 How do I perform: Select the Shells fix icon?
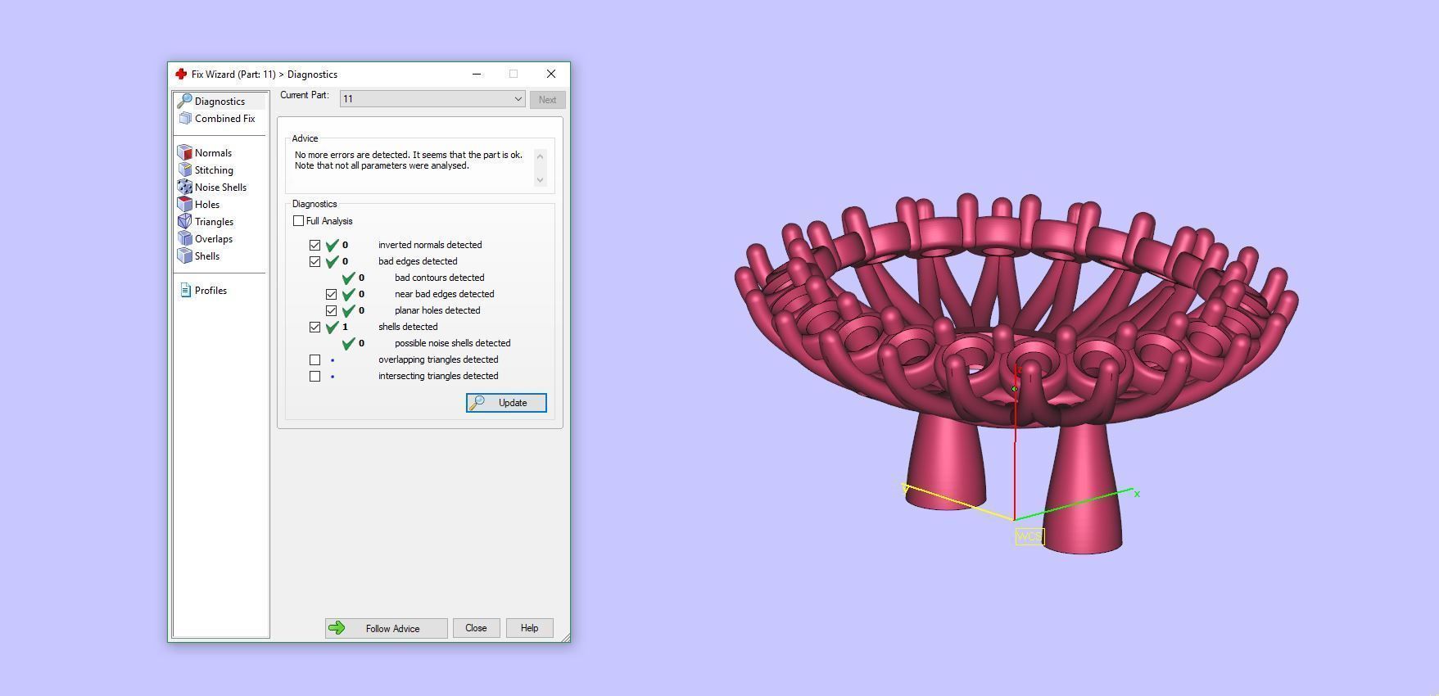tap(185, 256)
